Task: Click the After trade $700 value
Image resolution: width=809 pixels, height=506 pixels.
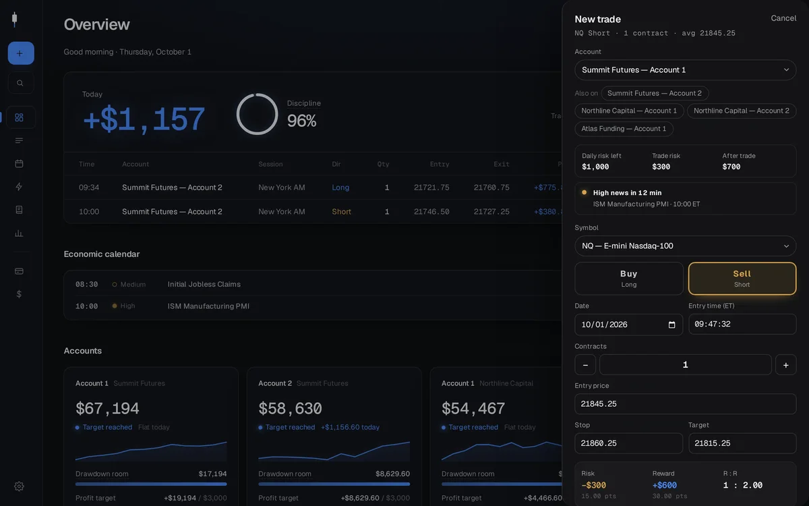Action: [731, 167]
